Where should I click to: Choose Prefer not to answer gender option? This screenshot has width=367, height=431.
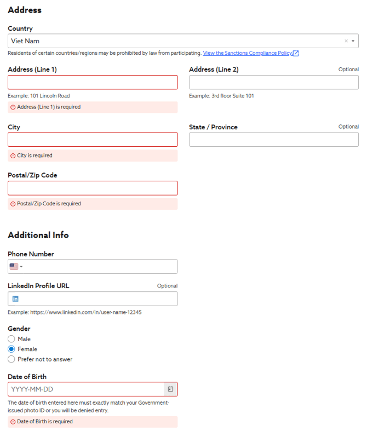[12, 359]
